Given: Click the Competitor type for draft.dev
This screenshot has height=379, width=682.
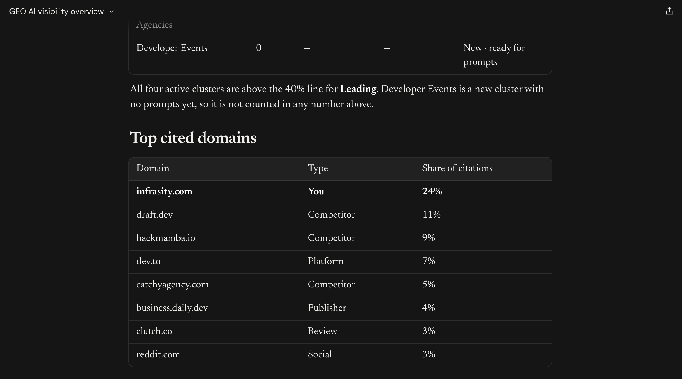Looking at the screenshot, I should (x=332, y=215).
